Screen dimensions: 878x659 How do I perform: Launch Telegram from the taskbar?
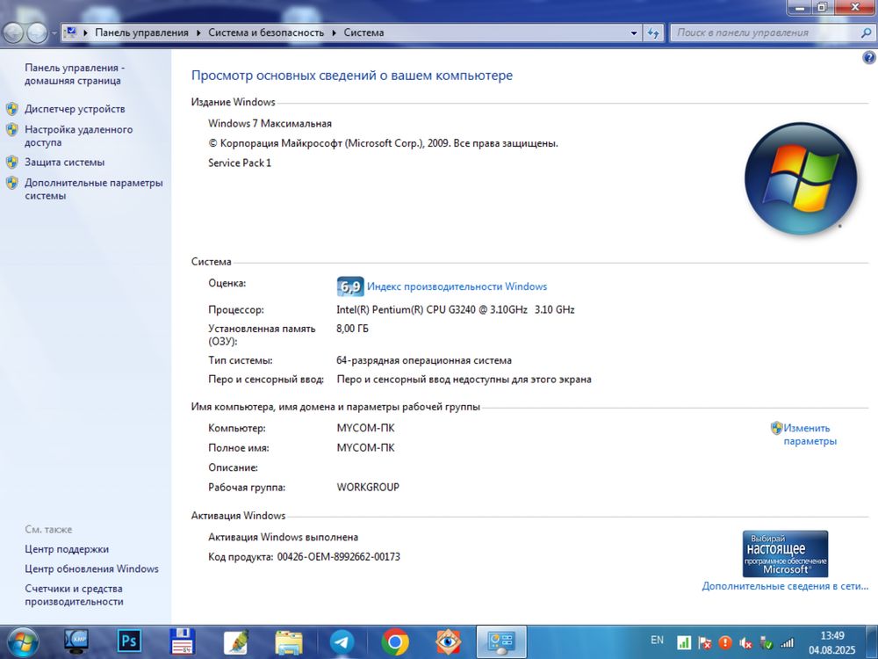pyautogui.click(x=342, y=642)
